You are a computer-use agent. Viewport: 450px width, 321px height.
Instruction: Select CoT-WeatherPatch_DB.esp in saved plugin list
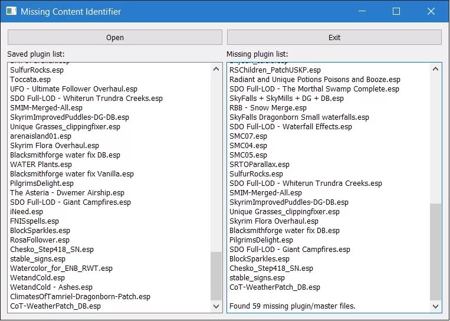(55, 306)
